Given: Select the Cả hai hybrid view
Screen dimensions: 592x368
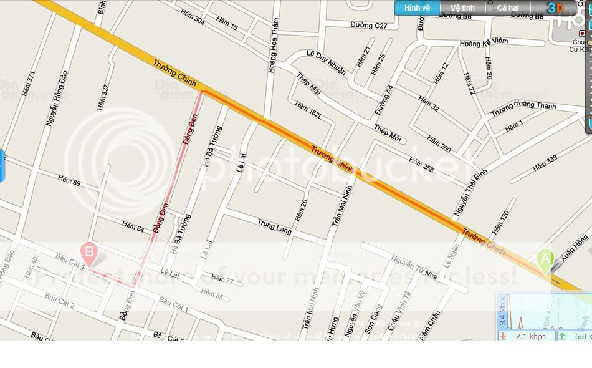Looking at the screenshot, I should pos(508,8).
